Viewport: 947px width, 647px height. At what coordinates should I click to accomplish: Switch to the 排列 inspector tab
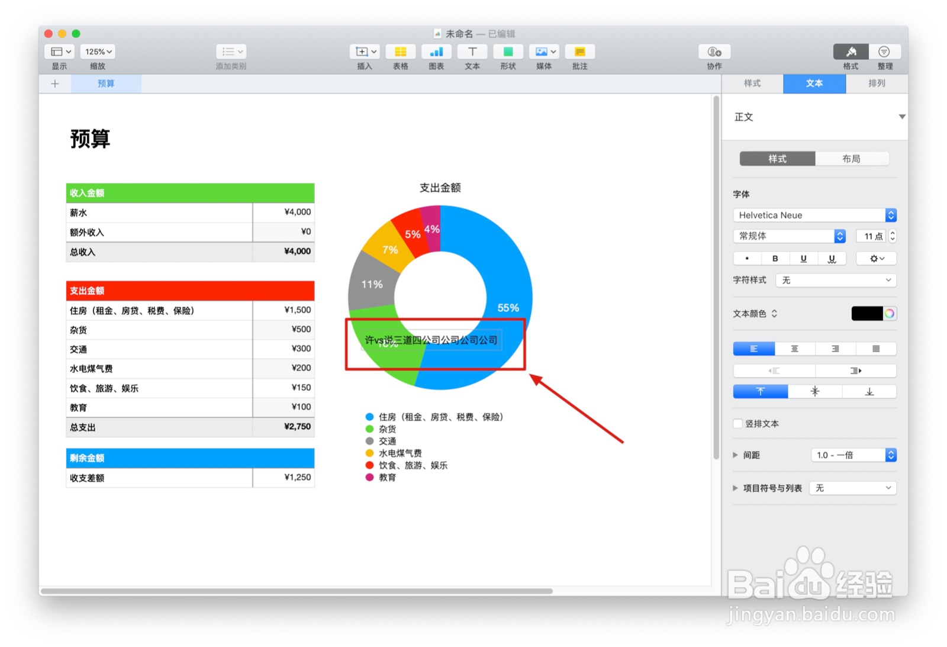877,83
